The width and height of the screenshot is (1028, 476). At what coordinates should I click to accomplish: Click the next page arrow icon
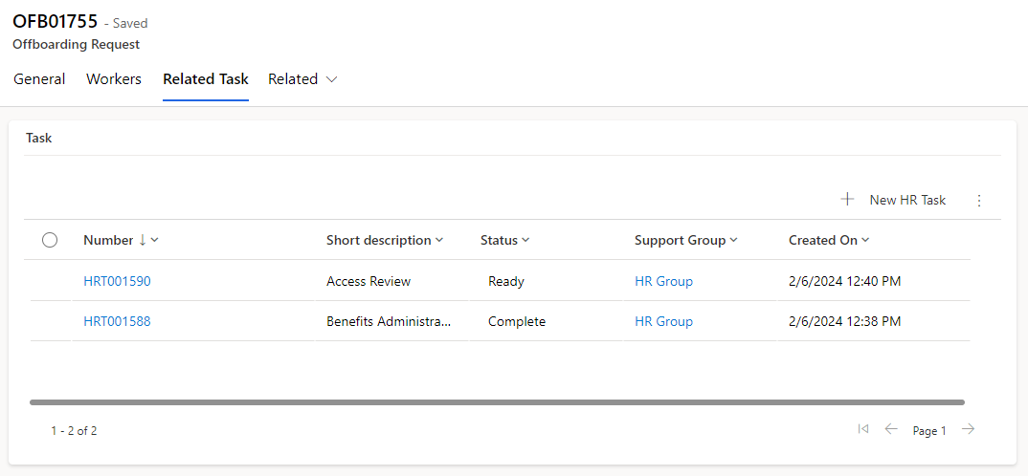[x=969, y=430]
